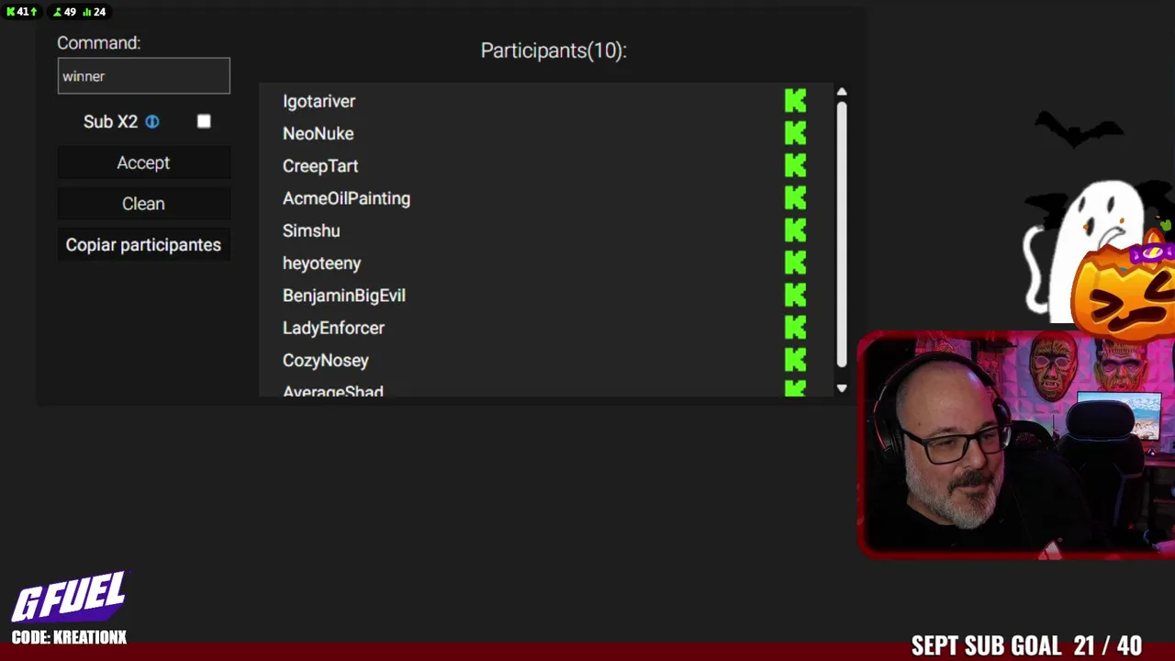This screenshot has height=661, width=1175.
Task: Click the Kick icon next to Igotariver
Action: point(795,101)
